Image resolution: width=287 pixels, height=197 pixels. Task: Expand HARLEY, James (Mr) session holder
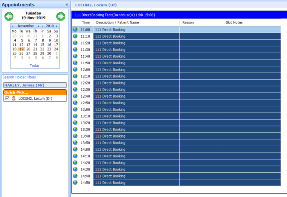[35, 85]
